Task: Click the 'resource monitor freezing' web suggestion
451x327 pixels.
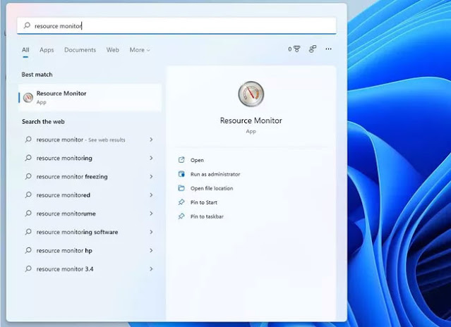Action: 72,177
